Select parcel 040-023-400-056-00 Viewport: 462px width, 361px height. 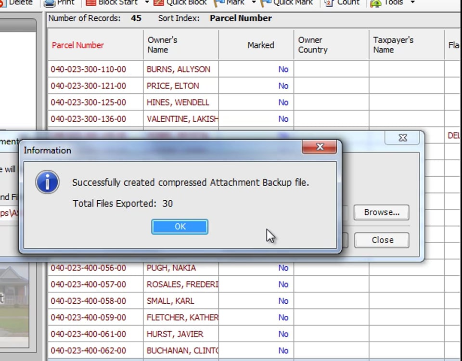tap(89, 268)
